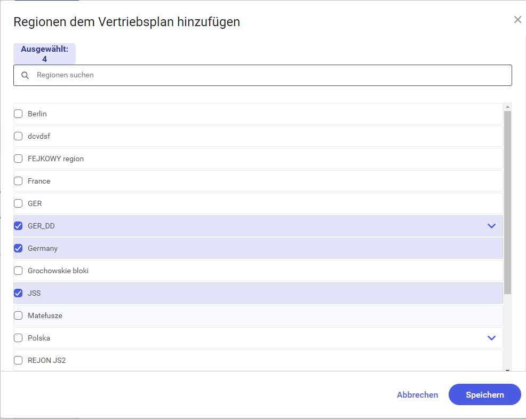
Task: Click the Abbrechen link
Action: (x=417, y=395)
